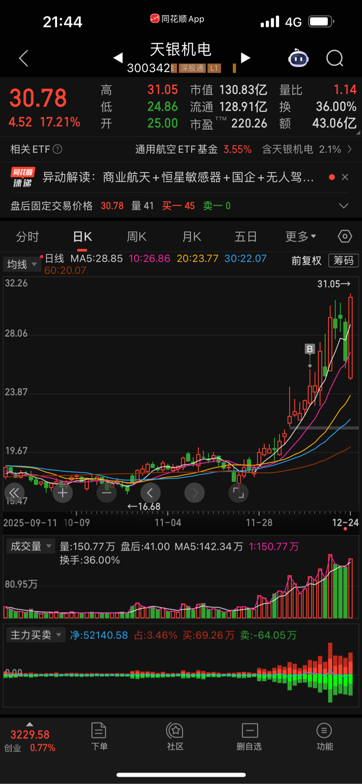Open the 更多 period dropdown
The image size is (362, 784).
(301, 236)
